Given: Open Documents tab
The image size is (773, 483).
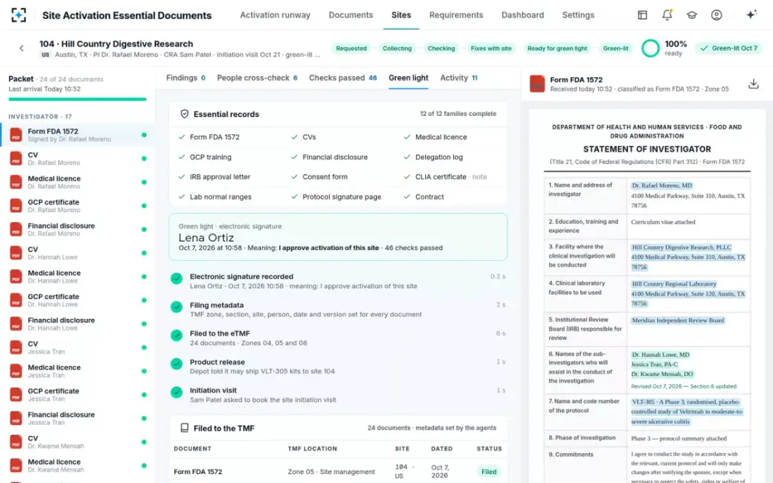Looking at the screenshot, I should tap(350, 15).
